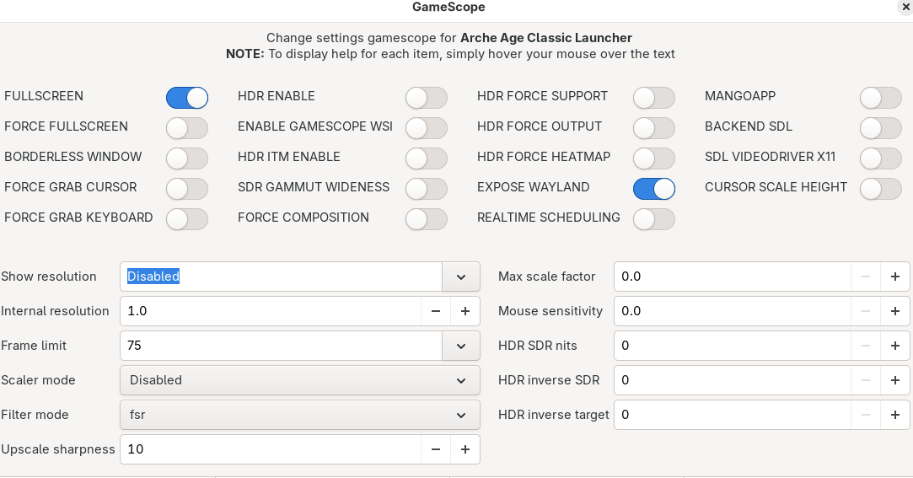The image size is (913, 478).
Task: Click the HDR inverse SDR input field
Action: (x=732, y=380)
